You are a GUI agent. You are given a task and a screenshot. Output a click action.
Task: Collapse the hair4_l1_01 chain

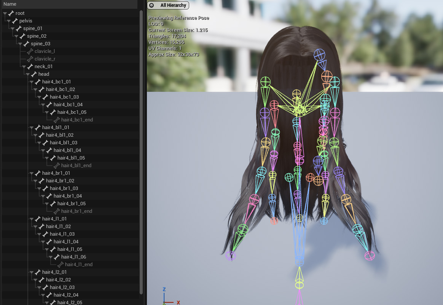coord(32,219)
